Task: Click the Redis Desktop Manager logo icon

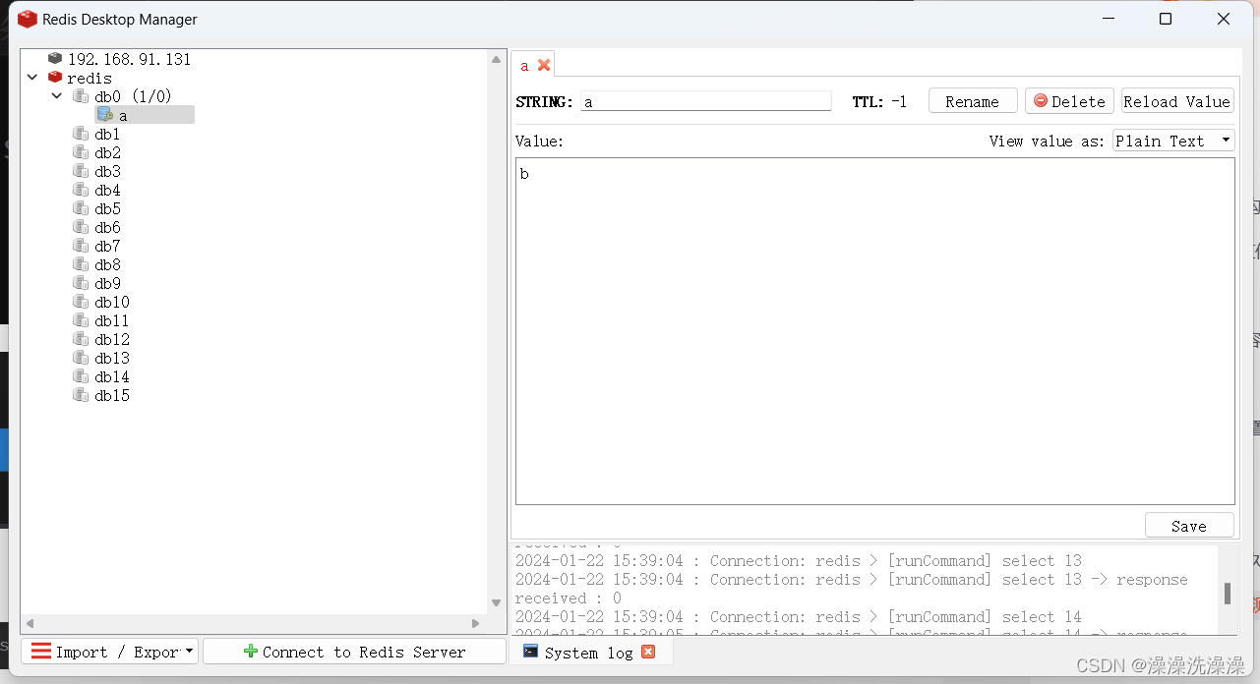Action: point(28,19)
